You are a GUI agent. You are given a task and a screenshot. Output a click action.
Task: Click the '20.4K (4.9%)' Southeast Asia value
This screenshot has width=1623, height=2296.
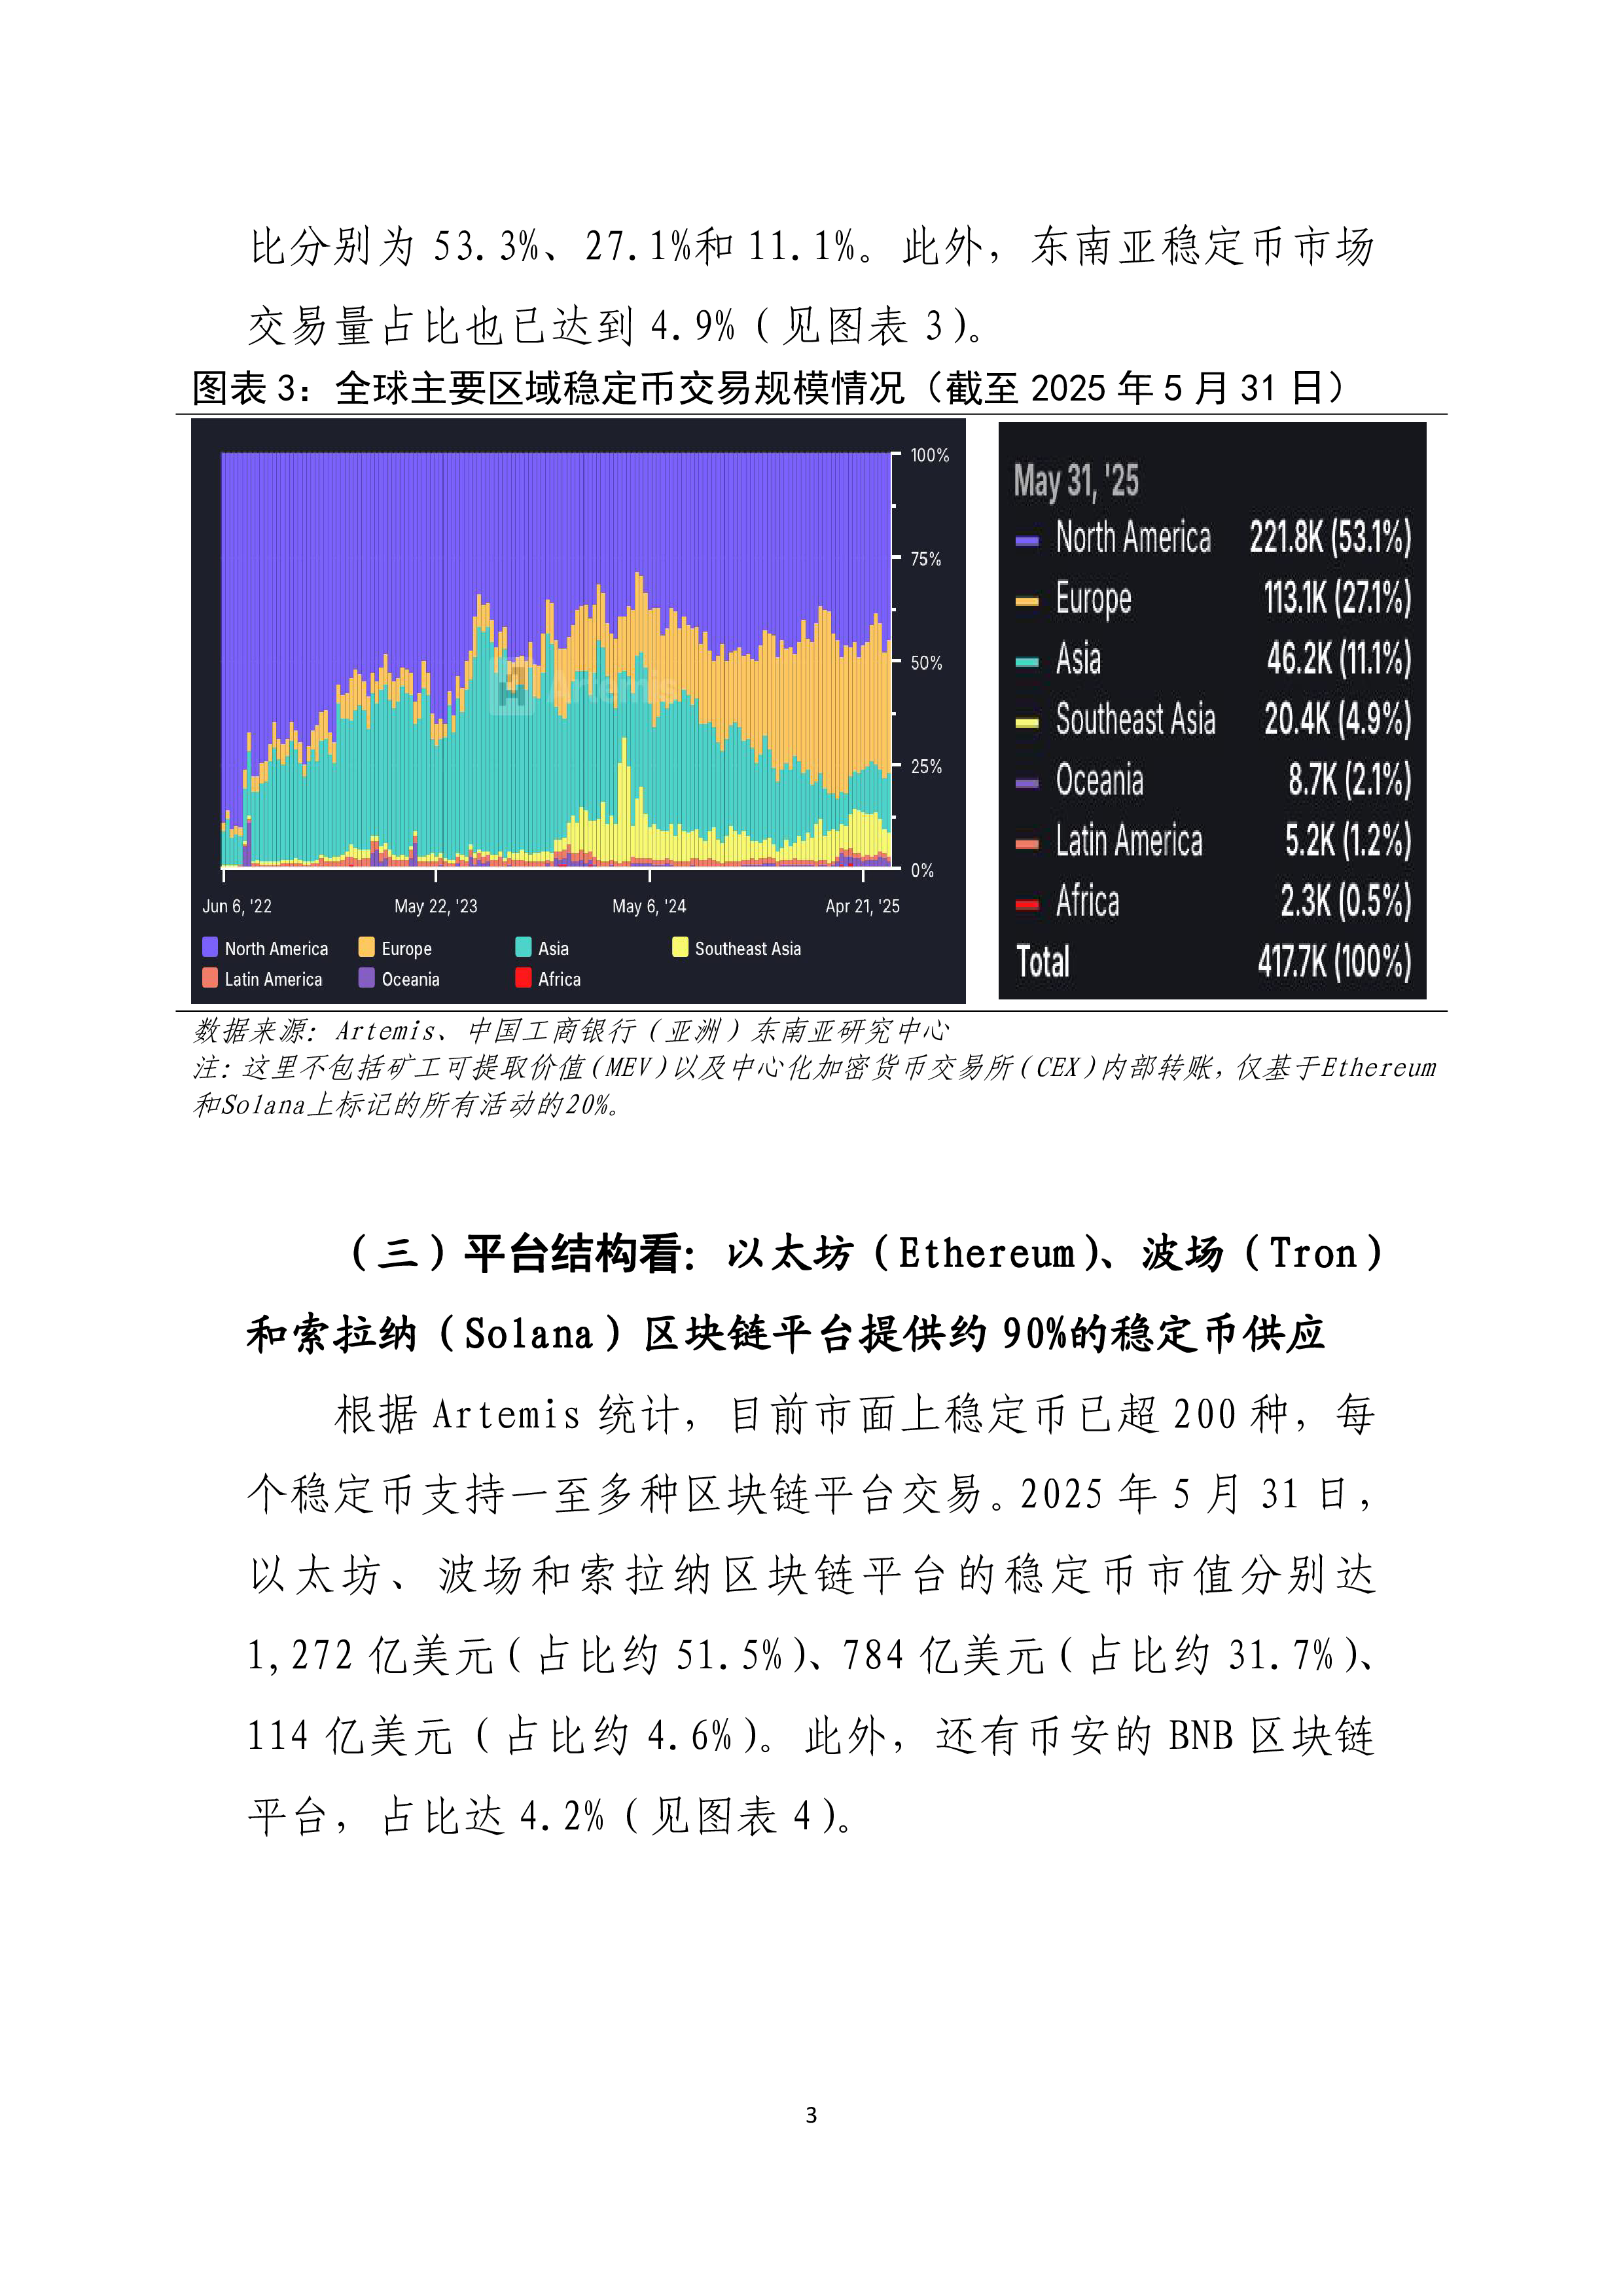(1338, 719)
